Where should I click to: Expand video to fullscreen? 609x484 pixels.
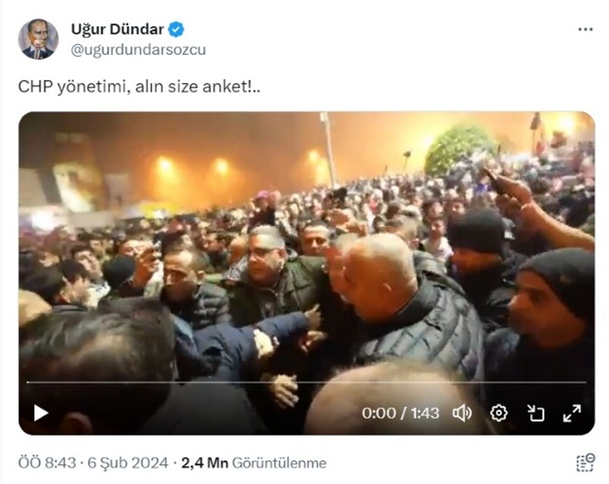pos(572,413)
